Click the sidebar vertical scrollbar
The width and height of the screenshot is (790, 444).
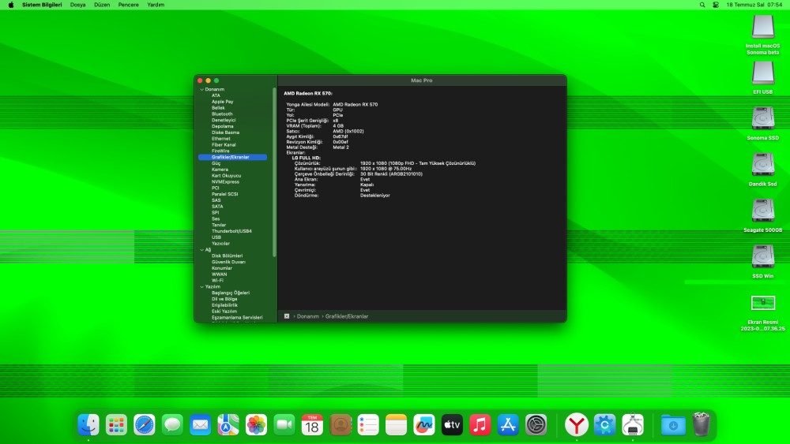coord(275,172)
